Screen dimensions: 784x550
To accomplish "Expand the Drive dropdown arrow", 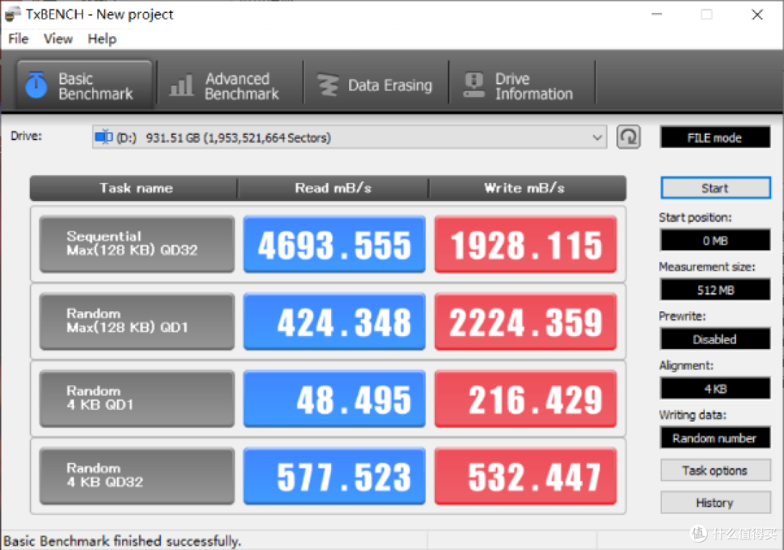I will pyautogui.click(x=597, y=137).
